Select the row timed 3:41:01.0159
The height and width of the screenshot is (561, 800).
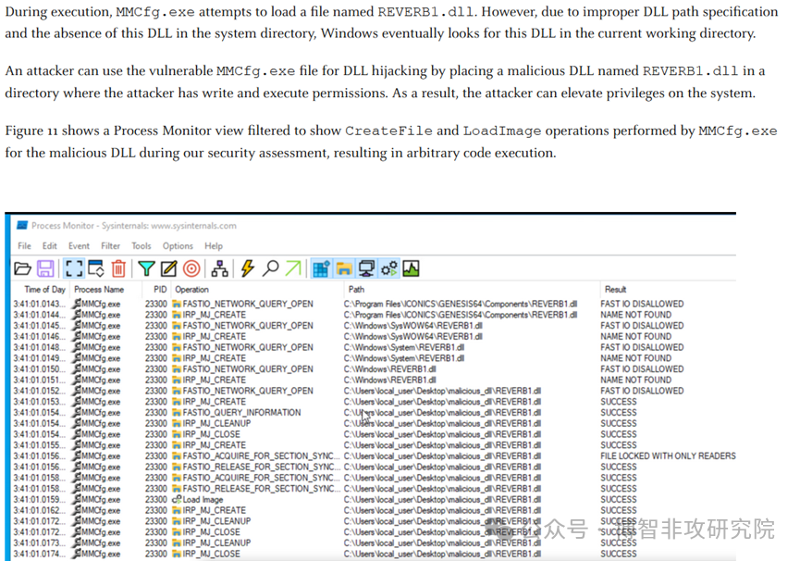coord(375,499)
